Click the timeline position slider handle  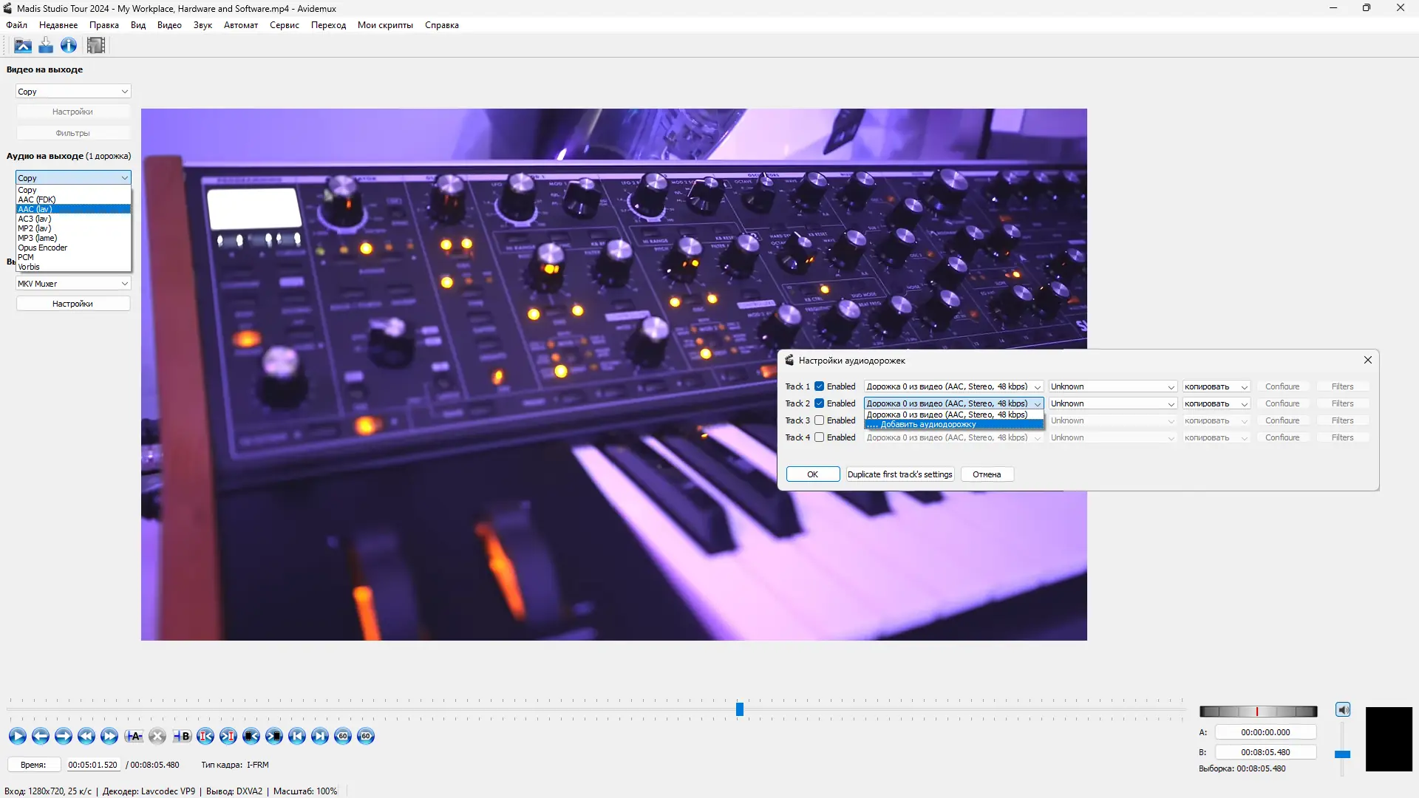739,709
